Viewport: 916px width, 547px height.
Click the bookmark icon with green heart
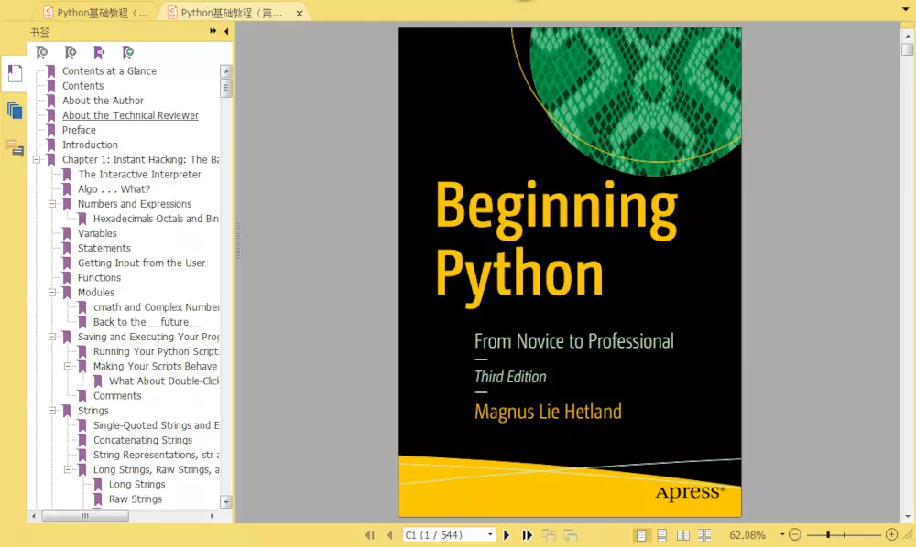click(x=128, y=52)
